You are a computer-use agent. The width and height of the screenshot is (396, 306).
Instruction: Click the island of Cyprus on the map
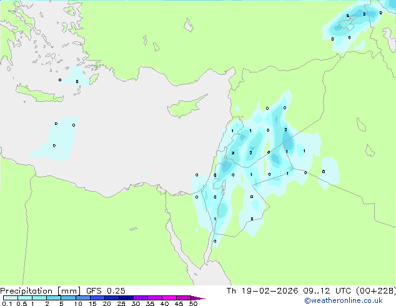(184, 108)
